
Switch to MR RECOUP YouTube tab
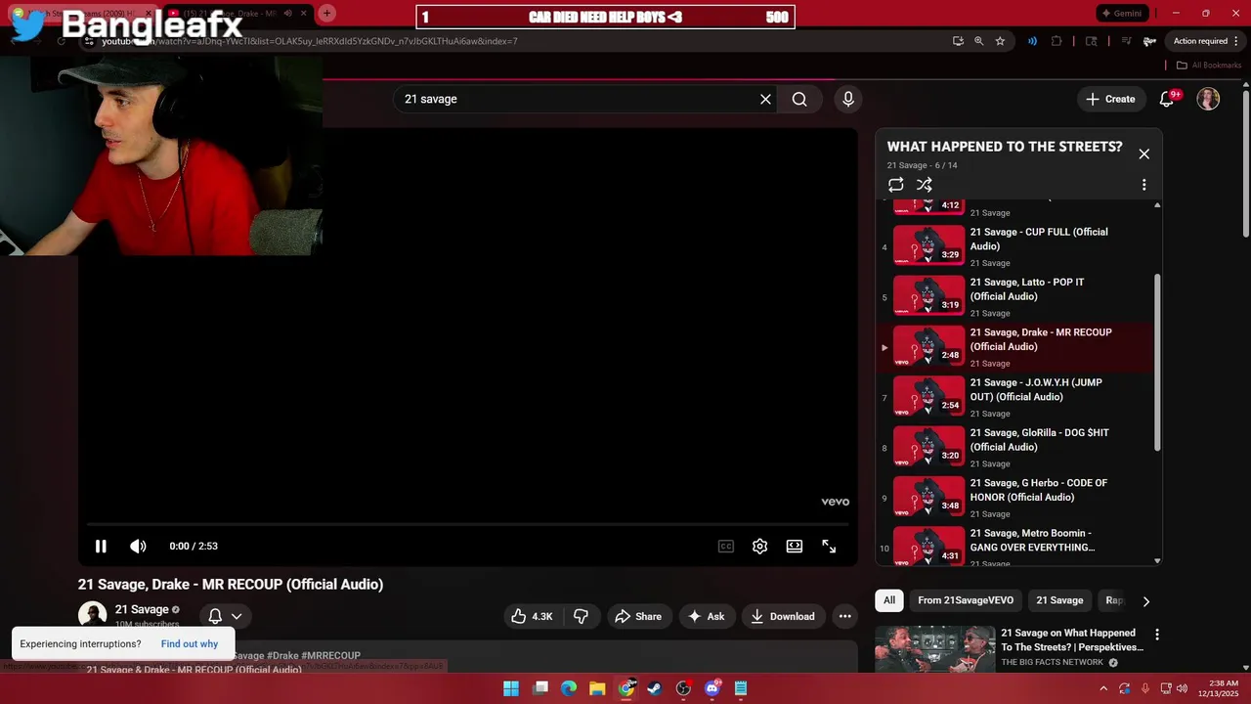237,14
